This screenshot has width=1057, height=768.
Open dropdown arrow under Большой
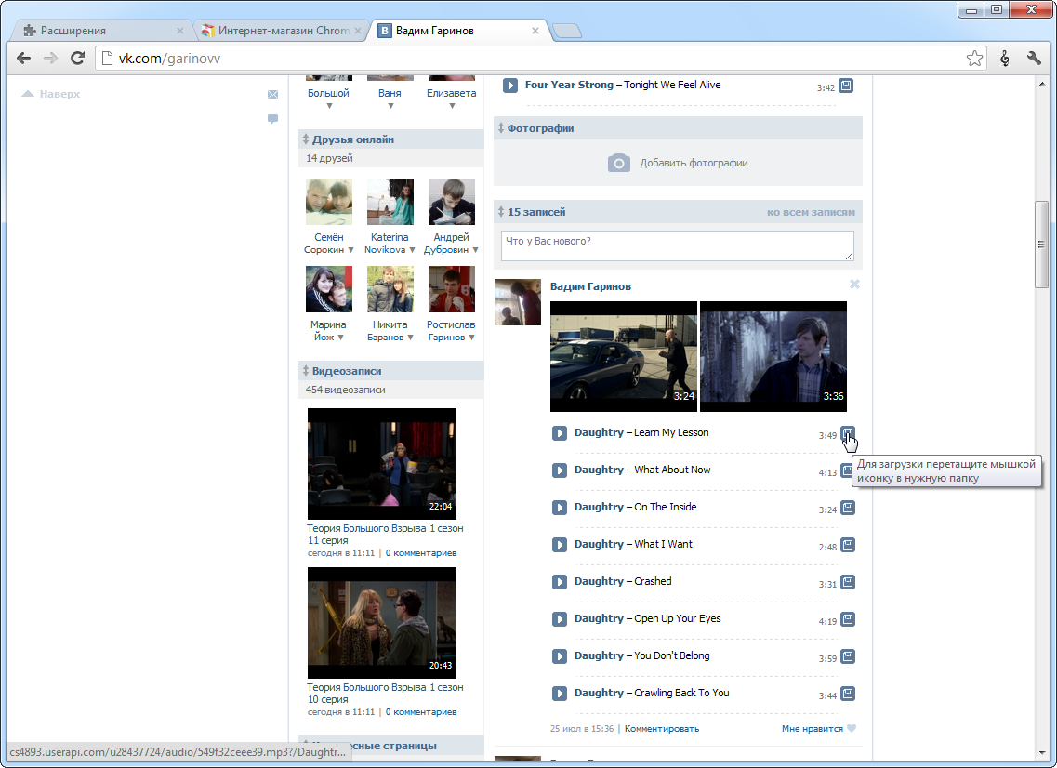(x=330, y=106)
